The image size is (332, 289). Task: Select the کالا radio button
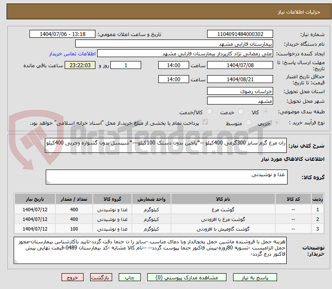click(266, 112)
